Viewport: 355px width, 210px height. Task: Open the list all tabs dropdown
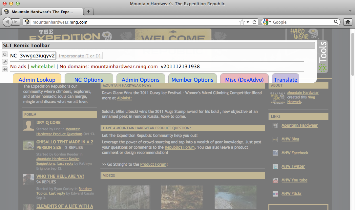pyautogui.click(x=350, y=11)
